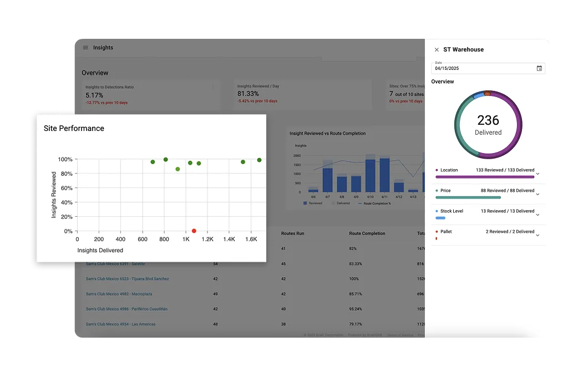
Task: Click the 133 Reviewed / 133 Delivered text
Action: tap(505, 170)
